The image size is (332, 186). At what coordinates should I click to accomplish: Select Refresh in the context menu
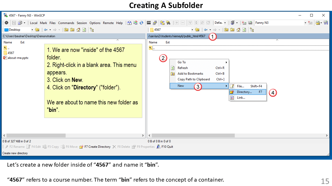(x=199, y=68)
